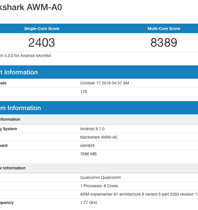Click the October 17 2018 upload date

coord(104,83)
